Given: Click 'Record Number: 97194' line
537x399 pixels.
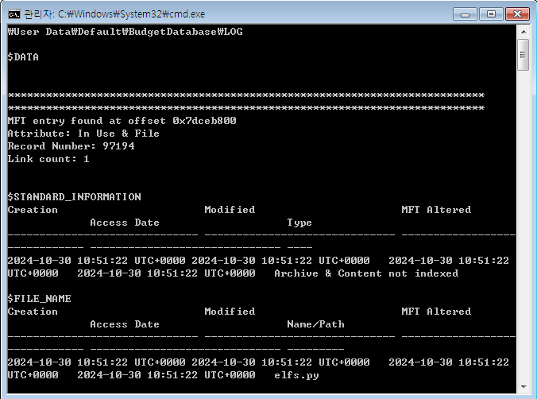Looking at the screenshot, I should tap(71, 146).
